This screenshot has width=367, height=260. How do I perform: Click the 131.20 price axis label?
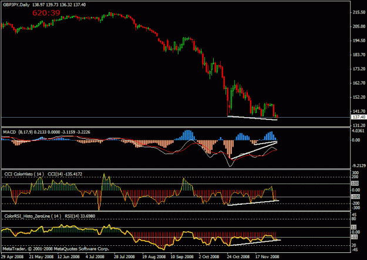click(359, 125)
